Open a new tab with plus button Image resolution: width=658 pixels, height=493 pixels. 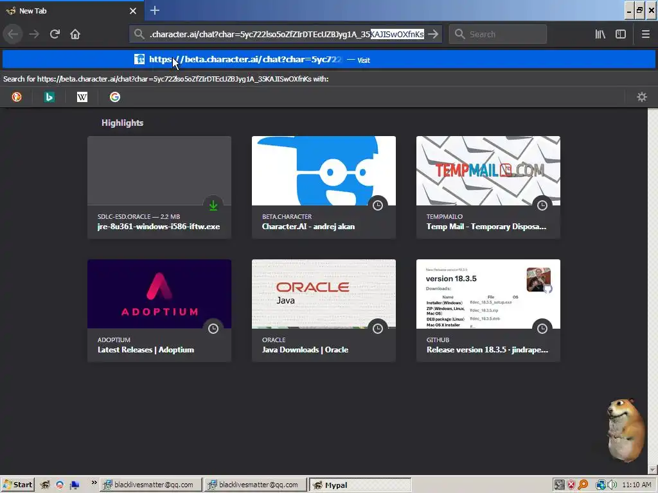[x=155, y=10]
